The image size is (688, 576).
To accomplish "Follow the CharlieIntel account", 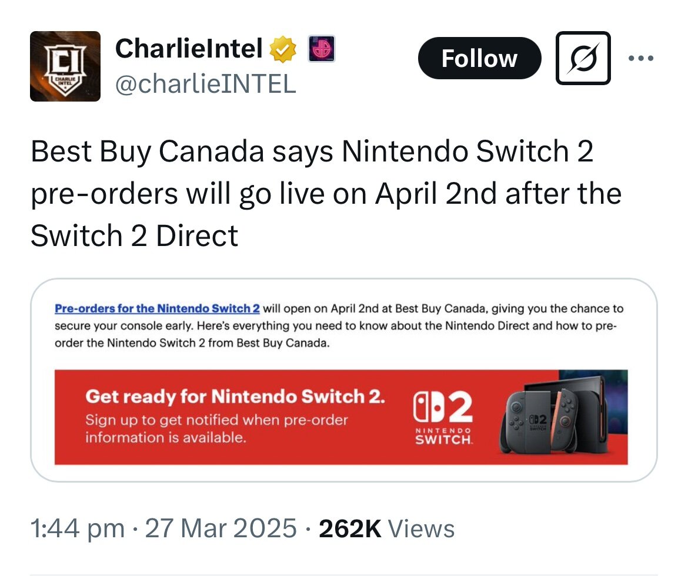I will point(480,58).
